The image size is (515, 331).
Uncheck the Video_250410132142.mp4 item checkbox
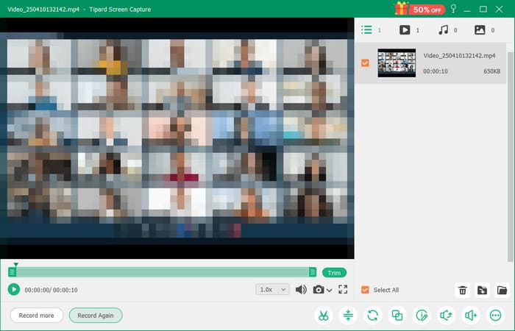pos(365,63)
